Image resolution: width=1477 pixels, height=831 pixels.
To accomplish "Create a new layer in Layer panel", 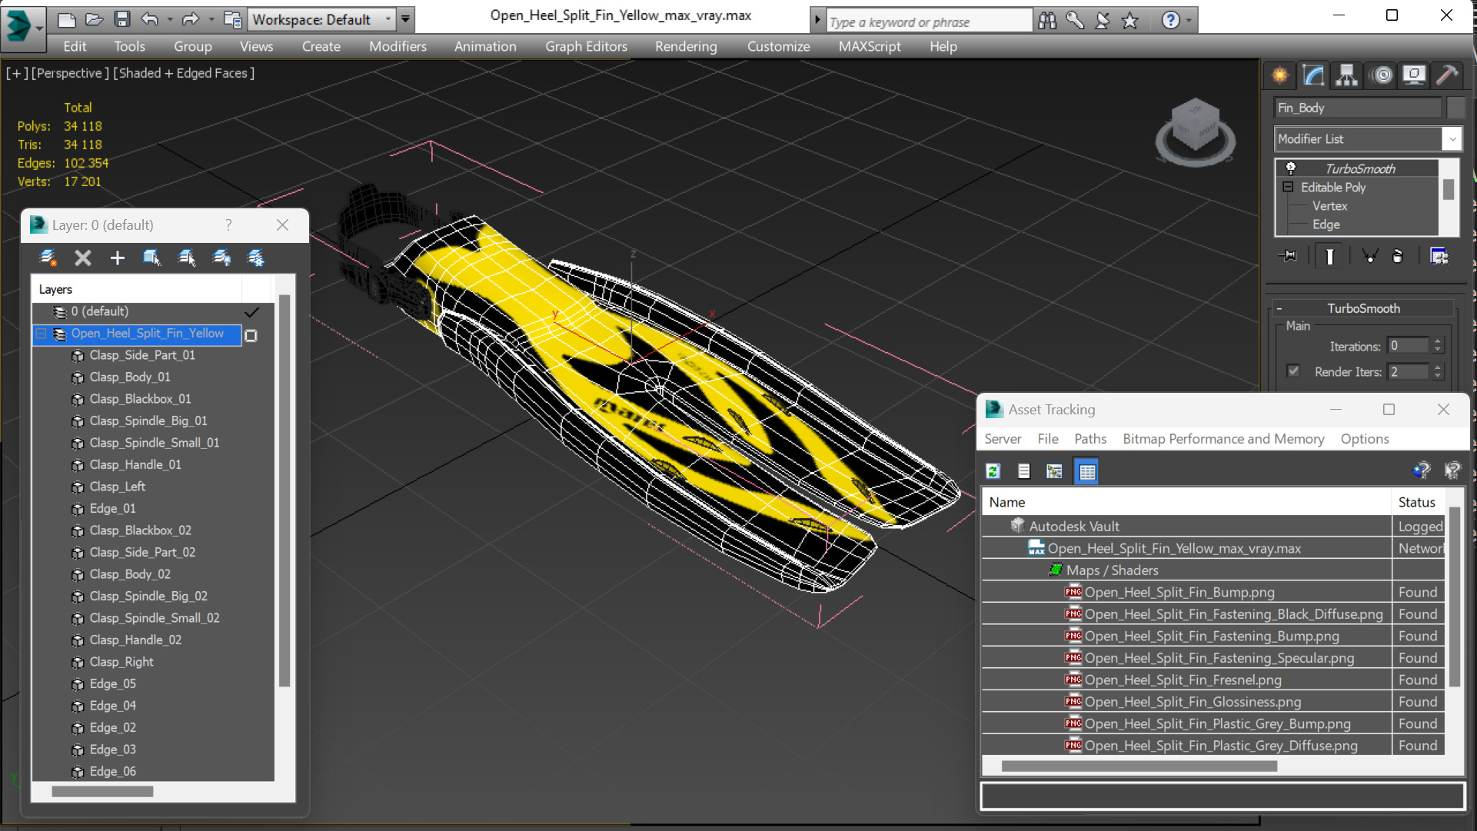I will [x=48, y=258].
